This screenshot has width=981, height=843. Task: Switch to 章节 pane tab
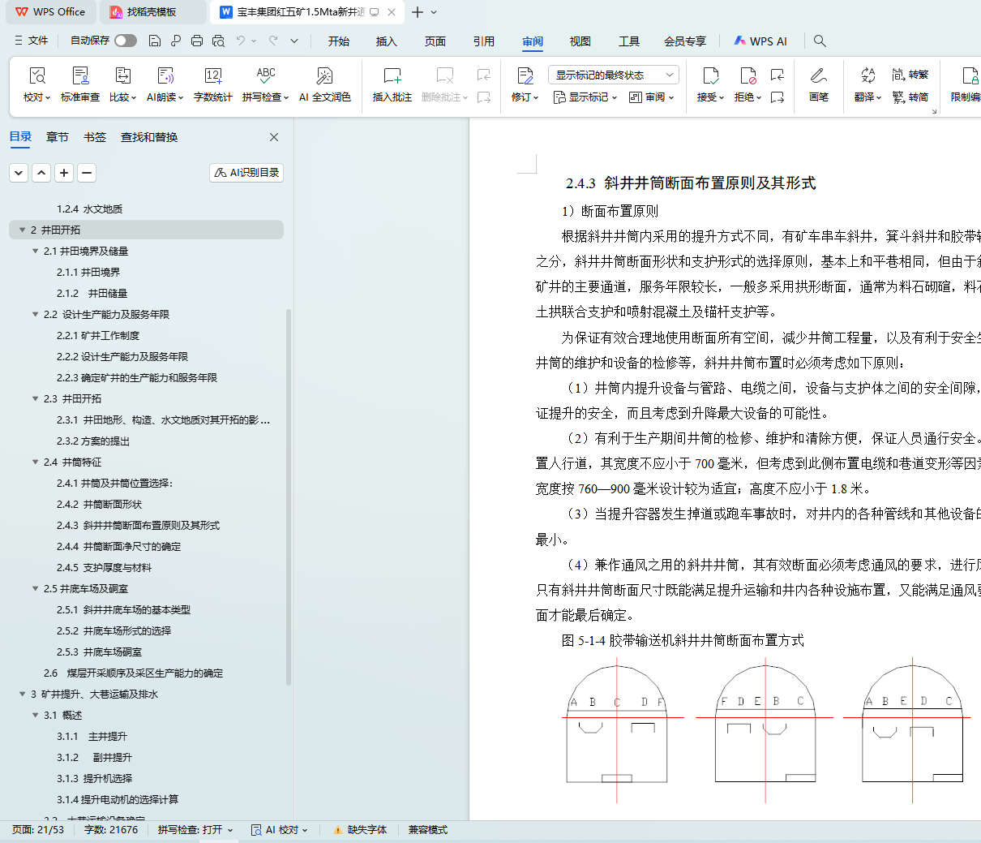click(58, 137)
